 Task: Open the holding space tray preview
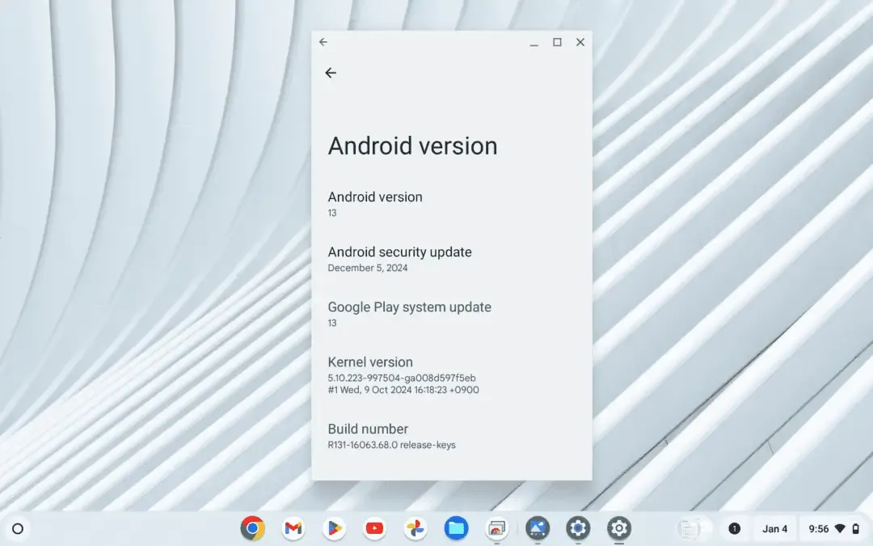694,529
